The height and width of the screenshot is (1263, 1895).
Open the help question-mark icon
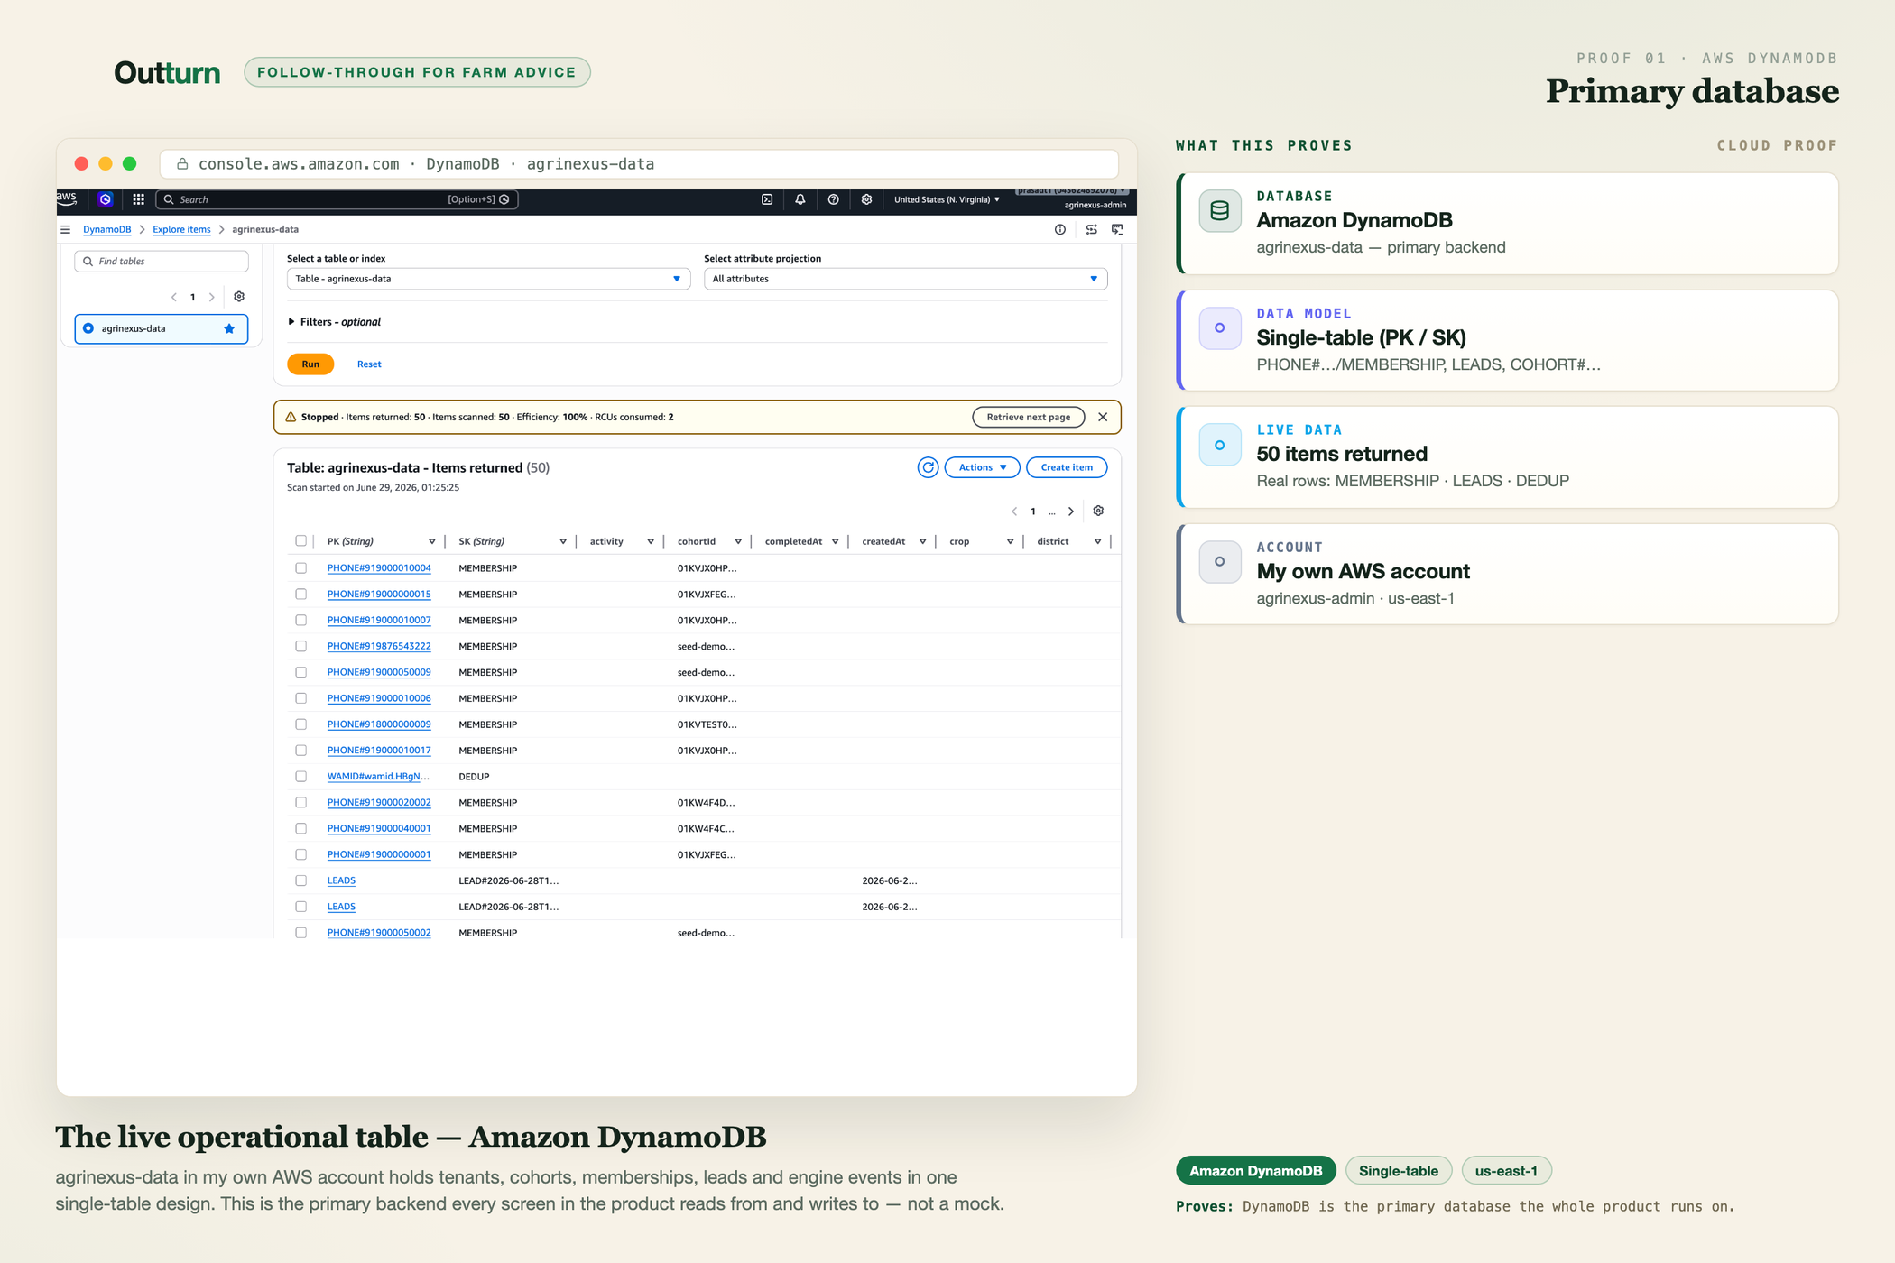coord(833,199)
